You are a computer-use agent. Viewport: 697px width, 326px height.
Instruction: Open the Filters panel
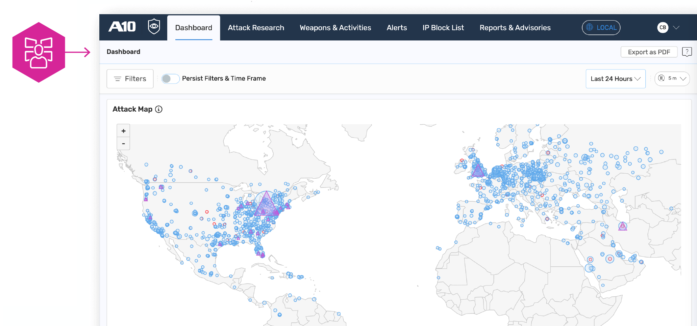pos(130,79)
